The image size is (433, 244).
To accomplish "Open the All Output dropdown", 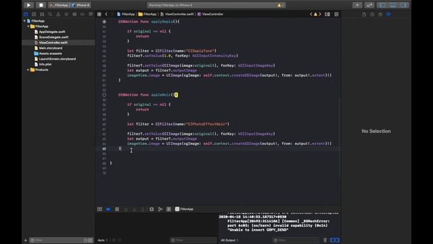I will pyautogui.click(x=229, y=240).
